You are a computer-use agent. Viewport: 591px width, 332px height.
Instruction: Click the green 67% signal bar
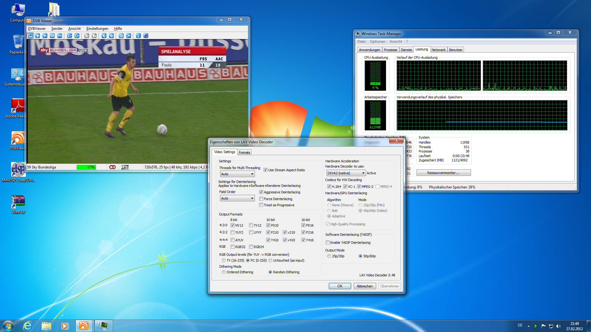coord(86,167)
